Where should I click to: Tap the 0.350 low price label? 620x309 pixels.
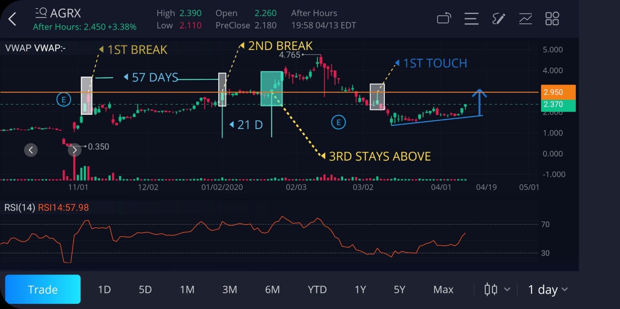click(98, 147)
